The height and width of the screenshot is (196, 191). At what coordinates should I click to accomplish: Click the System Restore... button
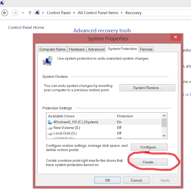147,88
